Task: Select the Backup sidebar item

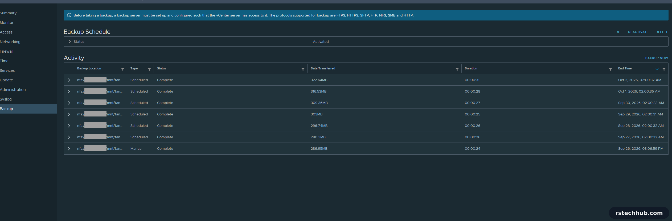Action: pos(28,109)
